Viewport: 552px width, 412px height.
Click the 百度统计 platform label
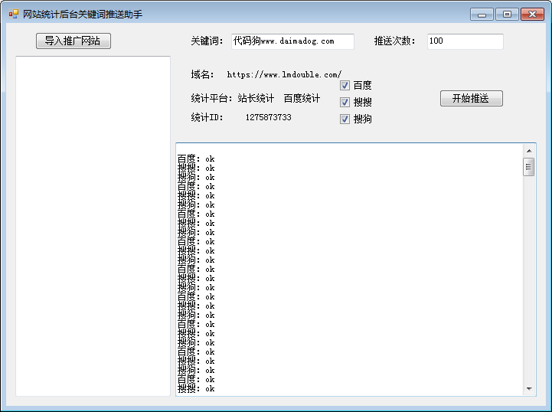point(302,98)
